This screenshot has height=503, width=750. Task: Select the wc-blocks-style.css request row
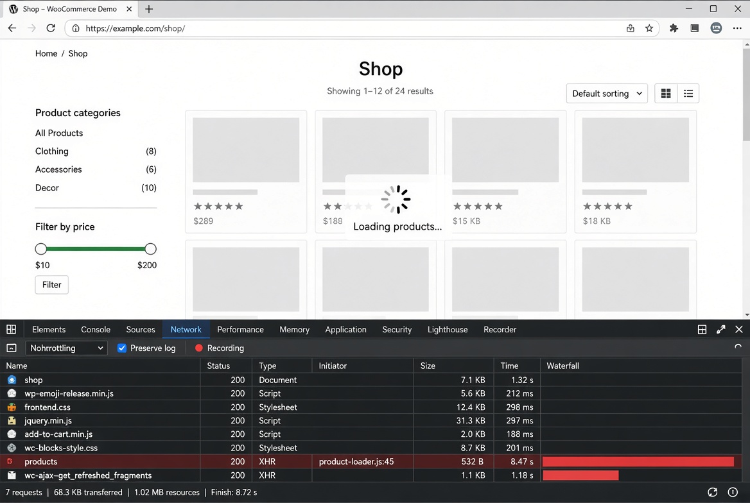371,448
